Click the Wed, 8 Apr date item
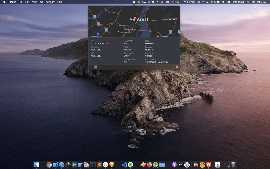Screen dimensions: 270x169 [x=189, y=2]
